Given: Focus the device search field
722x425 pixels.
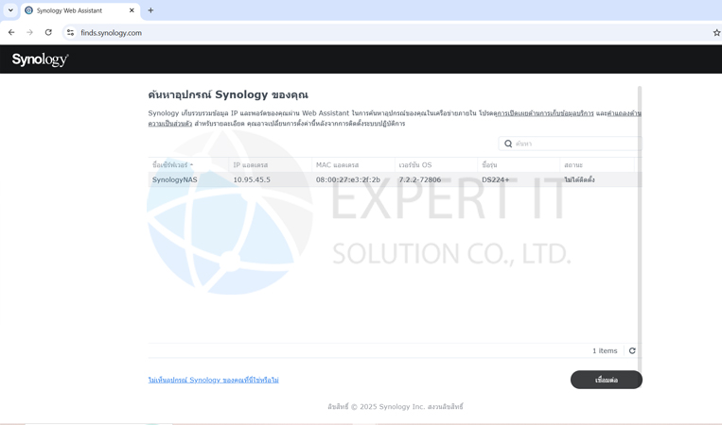Looking at the screenshot, I should pos(570,144).
